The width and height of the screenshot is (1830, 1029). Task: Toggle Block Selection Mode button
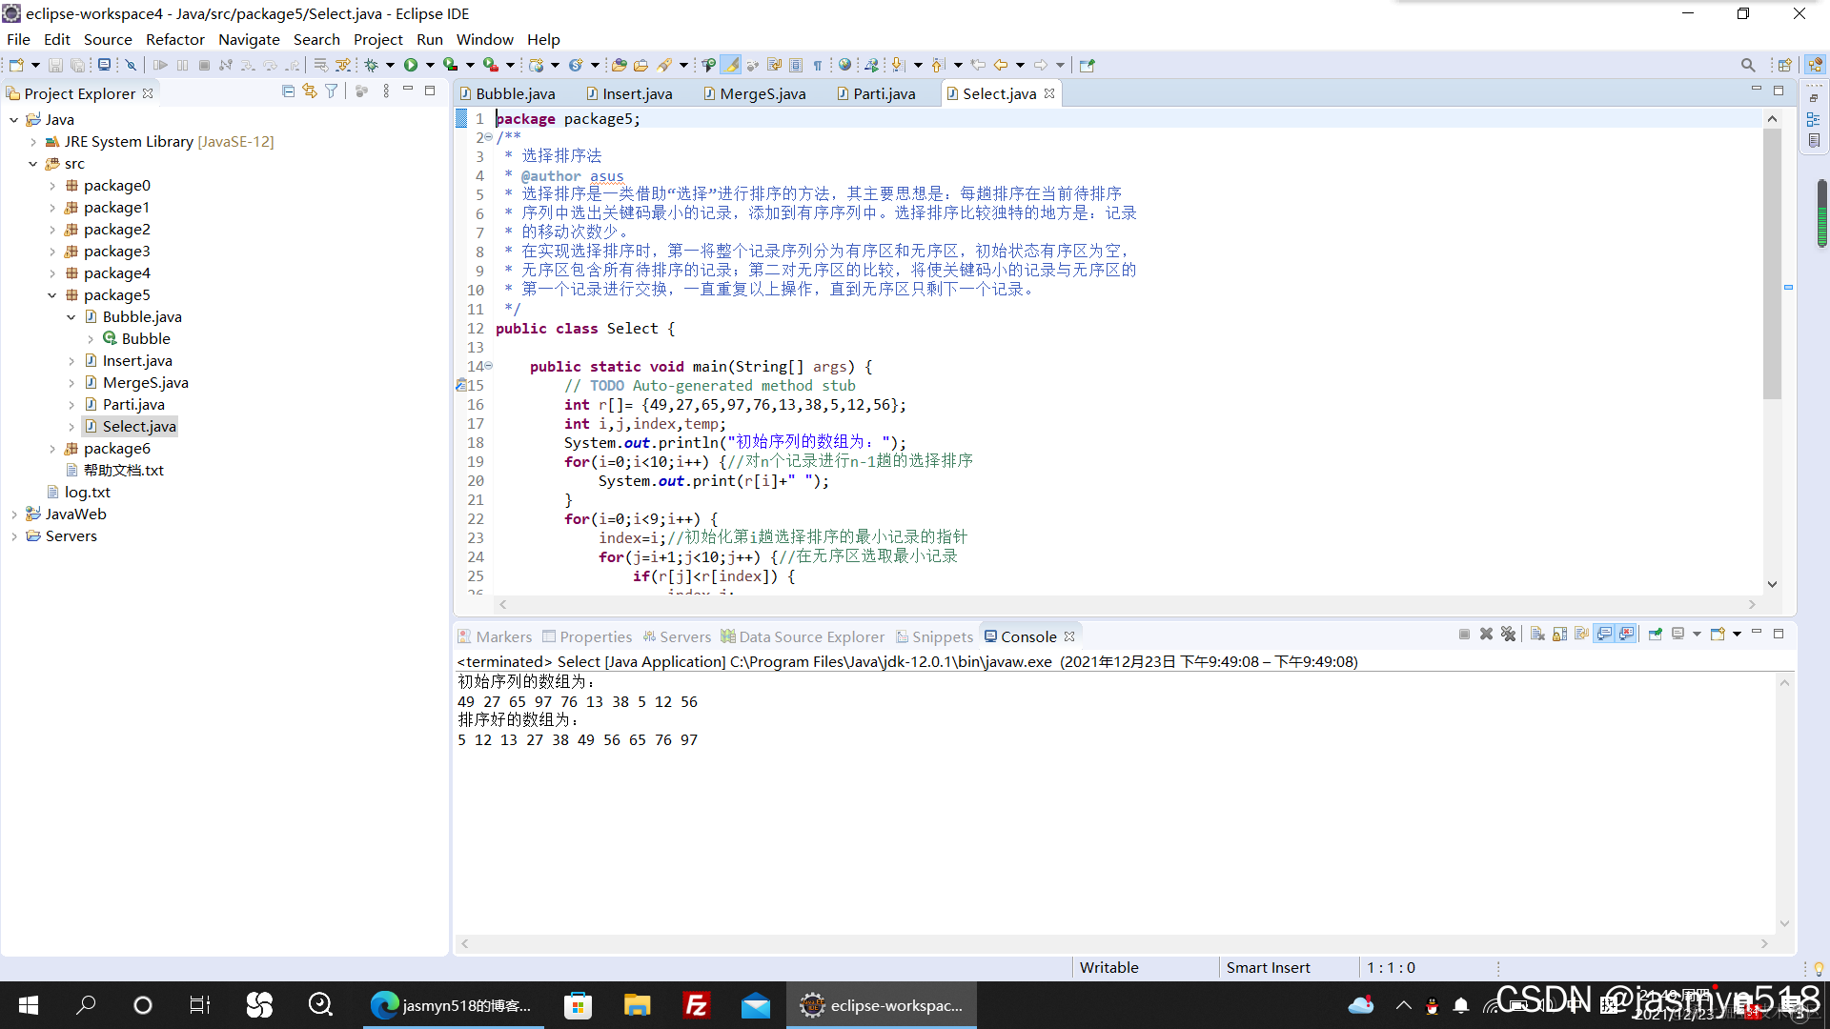pos(796,65)
